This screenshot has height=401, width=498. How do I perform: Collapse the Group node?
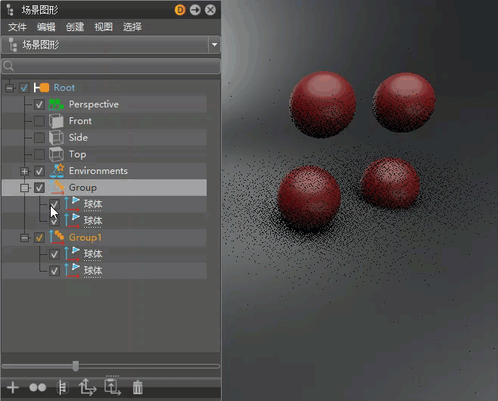24,188
